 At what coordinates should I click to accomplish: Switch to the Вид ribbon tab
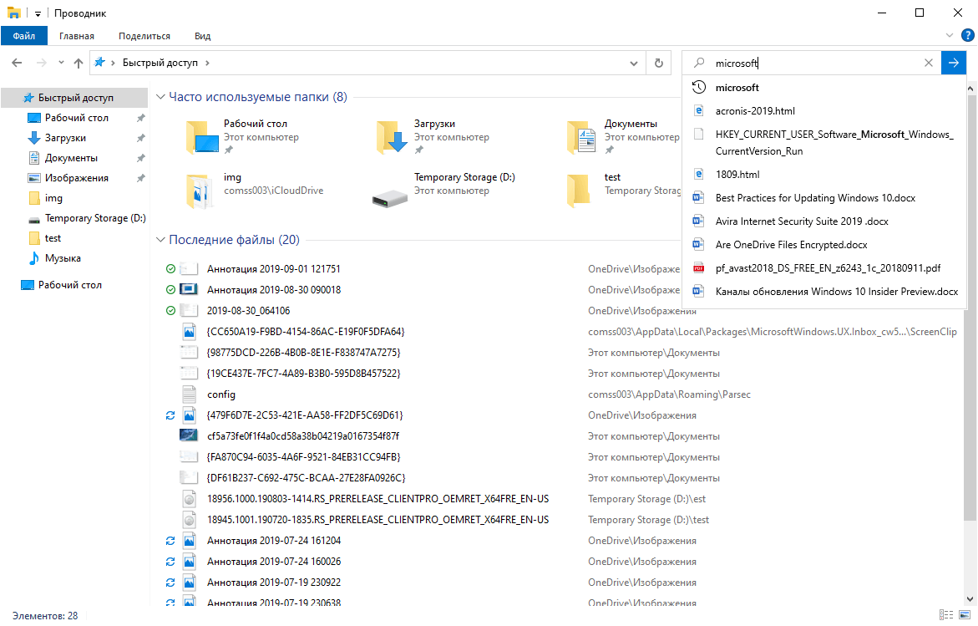click(x=202, y=35)
